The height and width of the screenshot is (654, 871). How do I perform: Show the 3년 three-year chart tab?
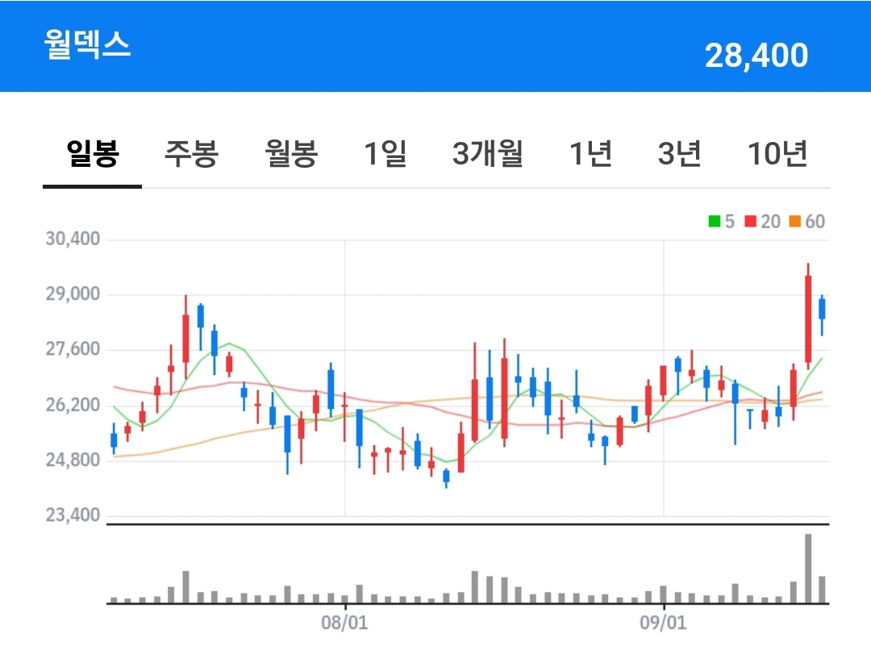679,153
